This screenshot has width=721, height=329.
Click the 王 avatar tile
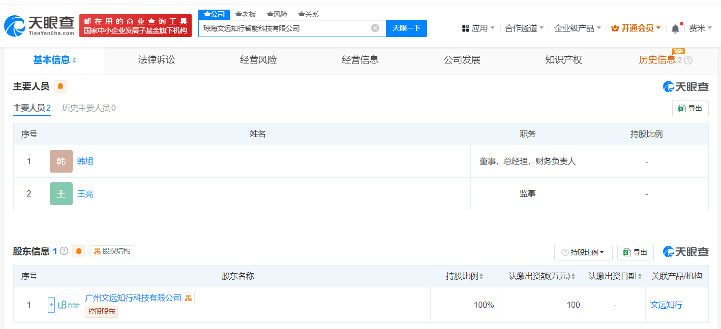point(61,194)
